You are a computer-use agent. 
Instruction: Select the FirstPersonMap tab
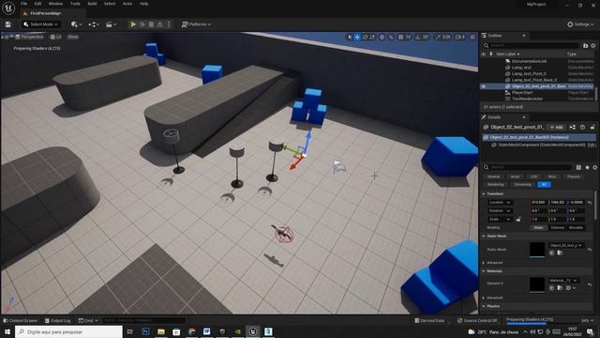point(45,13)
